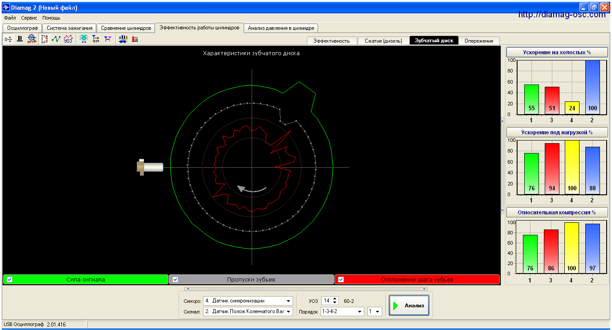
Task: Switch to the Система зажигания tab
Action: tap(69, 28)
